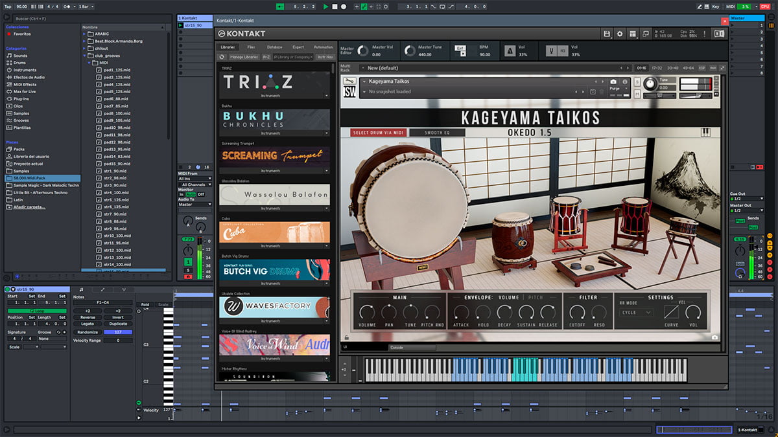
Task: Switch to Kontakt Expert tab
Action: 298,47
